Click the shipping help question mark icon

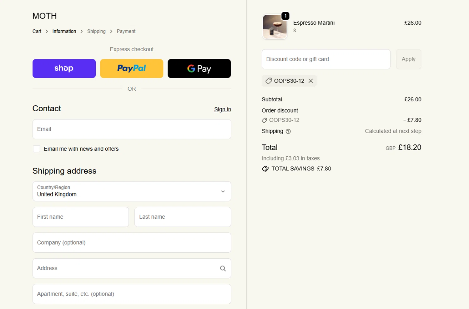pos(288,131)
